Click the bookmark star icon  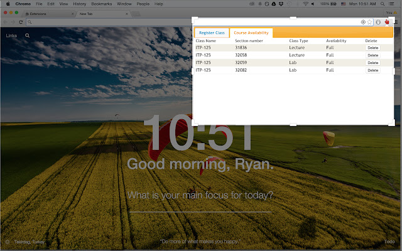point(369,22)
